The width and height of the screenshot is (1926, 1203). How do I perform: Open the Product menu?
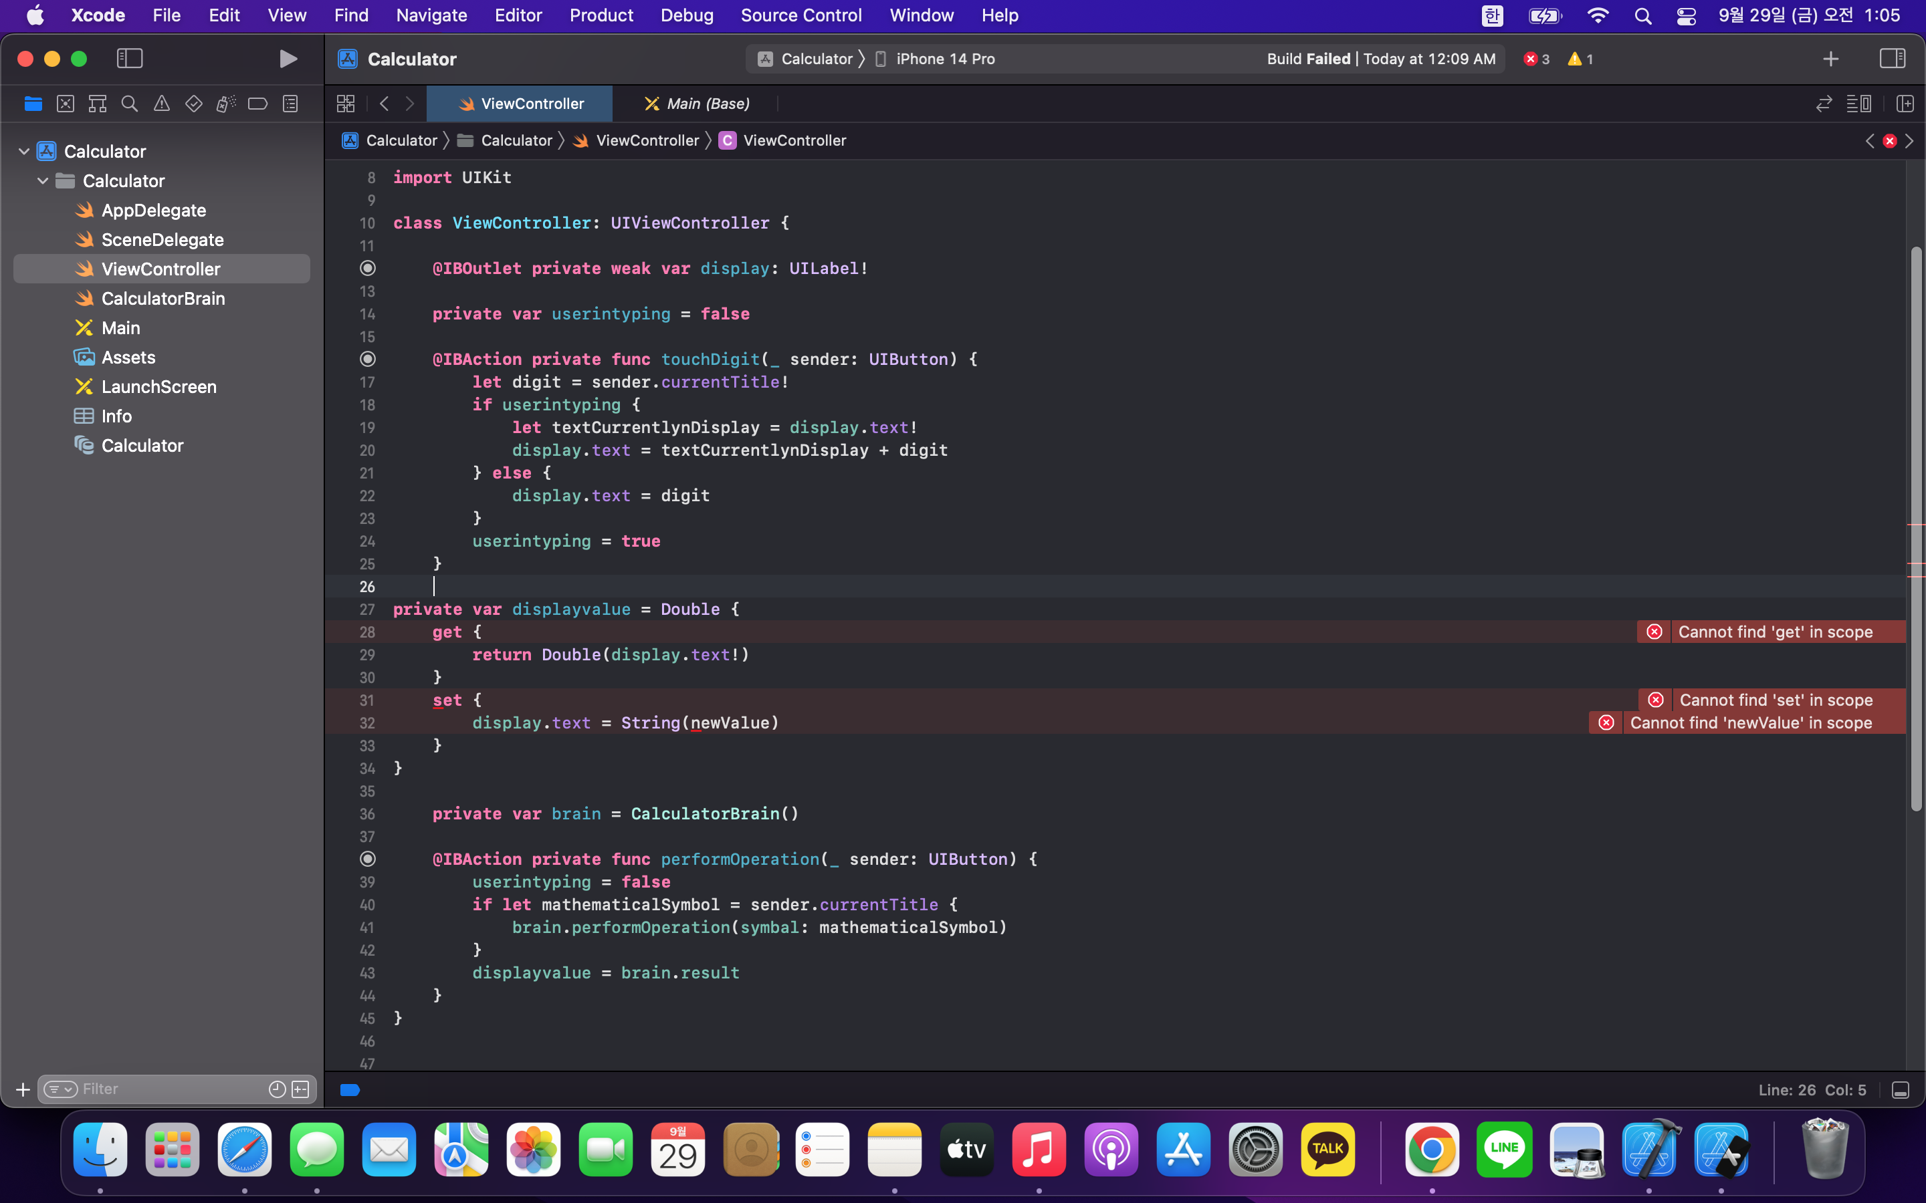[x=601, y=15]
